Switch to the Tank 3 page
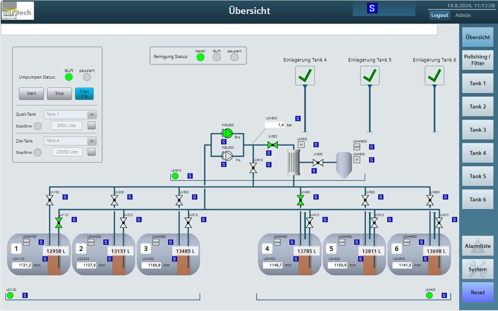The height and width of the screenshot is (311, 498). [x=477, y=130]
